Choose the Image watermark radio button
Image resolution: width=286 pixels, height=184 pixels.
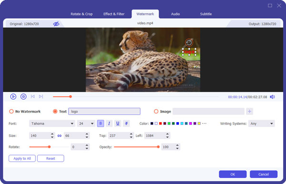point(156,112)
